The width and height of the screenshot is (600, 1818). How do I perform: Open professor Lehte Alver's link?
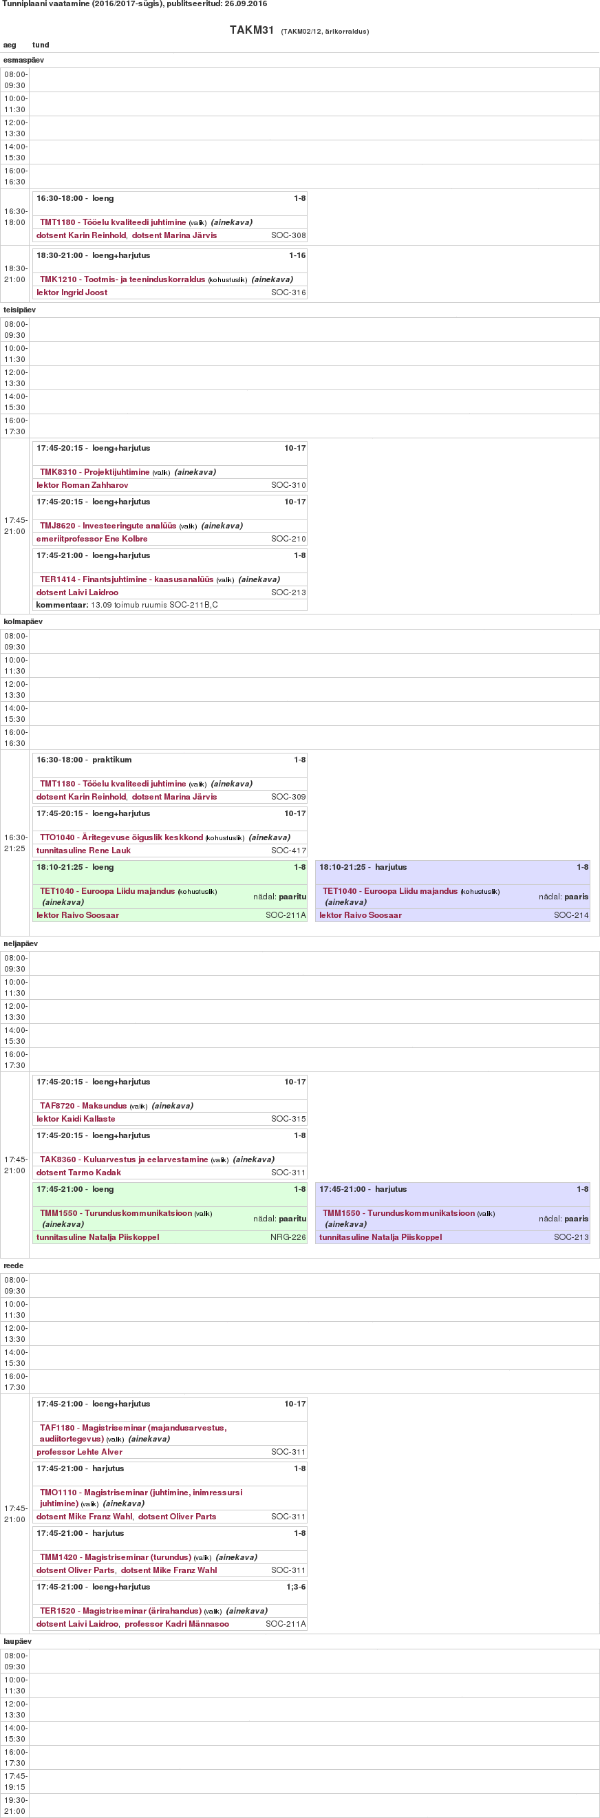pyautogui.click(x=79, y=1452)
